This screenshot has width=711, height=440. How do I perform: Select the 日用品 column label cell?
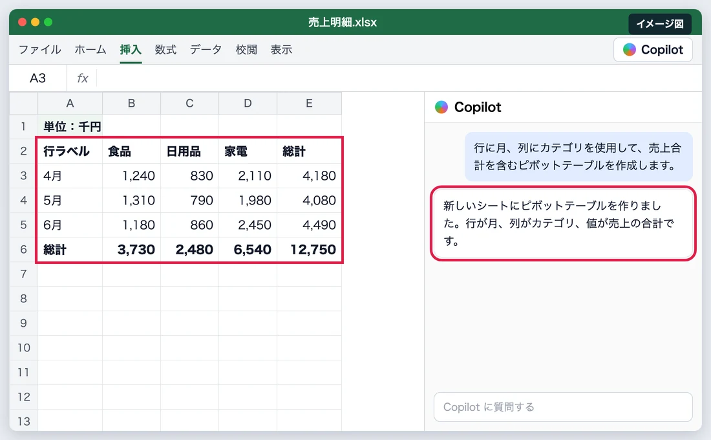[189, 151]
